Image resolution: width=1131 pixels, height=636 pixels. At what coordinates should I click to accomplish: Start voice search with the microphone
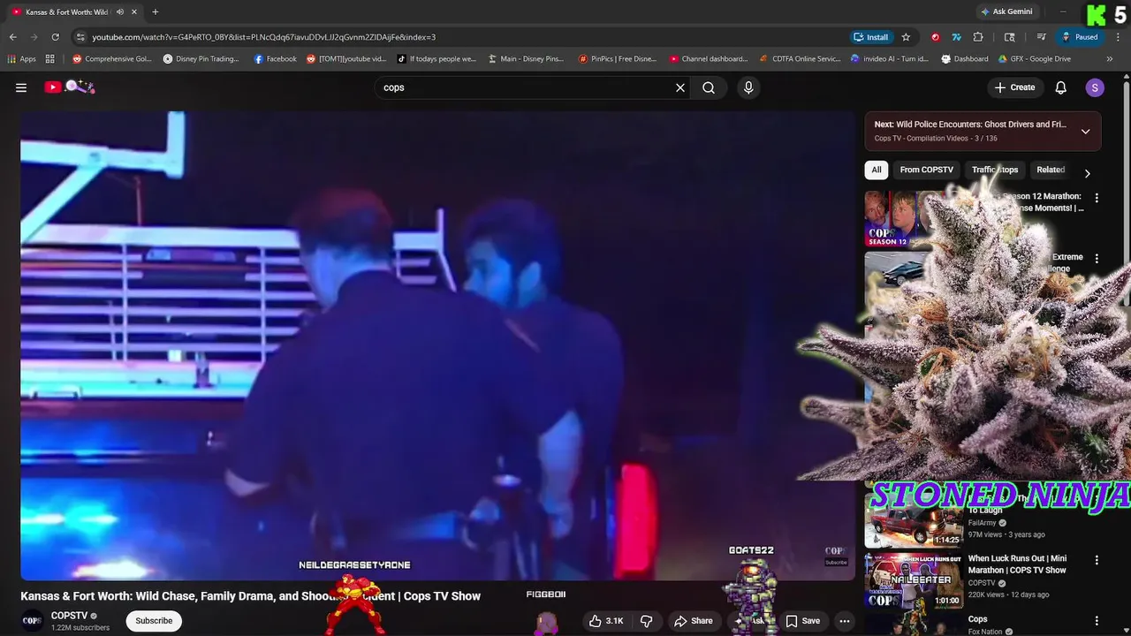coord(748,87)
